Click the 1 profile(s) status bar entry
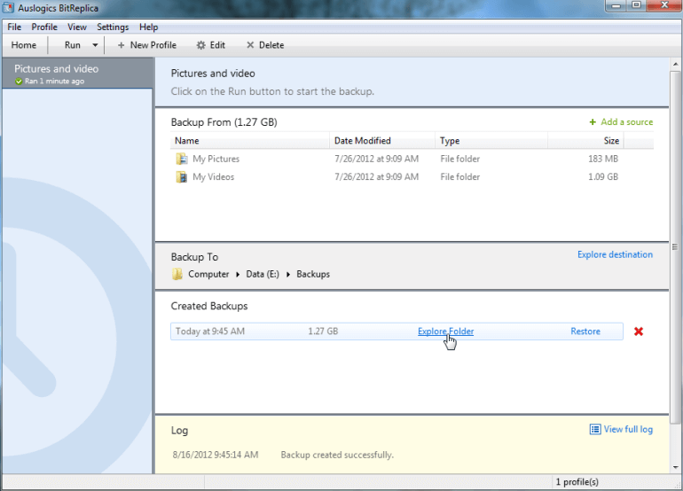Viewport: 683px width, 491px height. (577, 482)
